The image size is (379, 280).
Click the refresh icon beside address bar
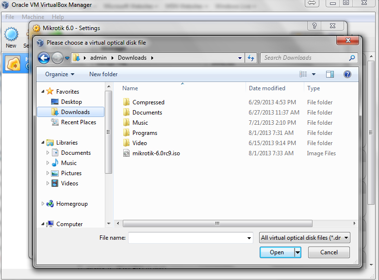(x=251, y=58)
